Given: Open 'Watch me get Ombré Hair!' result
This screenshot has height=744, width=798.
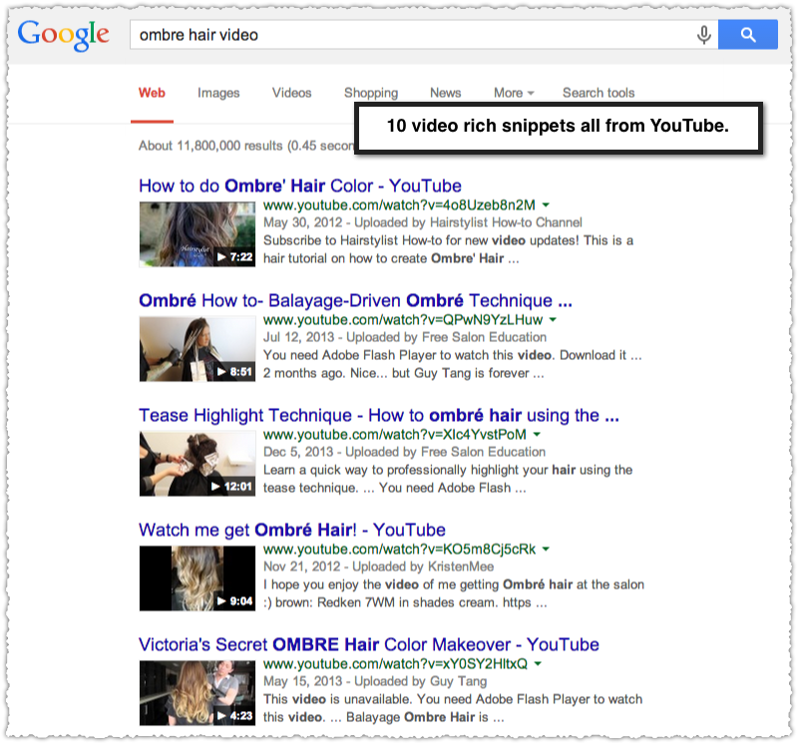Looking at the screenshot, I should click(x=292, y=530).
